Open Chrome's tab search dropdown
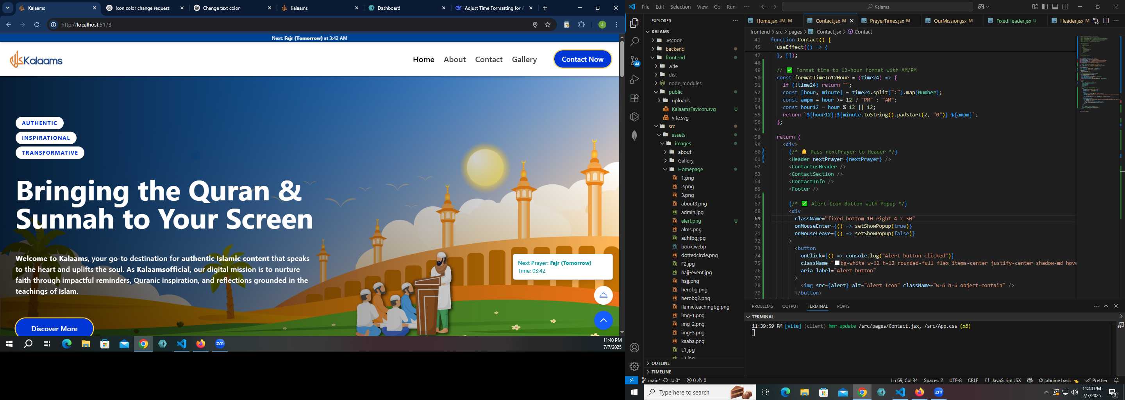The width and height of the screenshot is (1125, 400). click(7, 8)
